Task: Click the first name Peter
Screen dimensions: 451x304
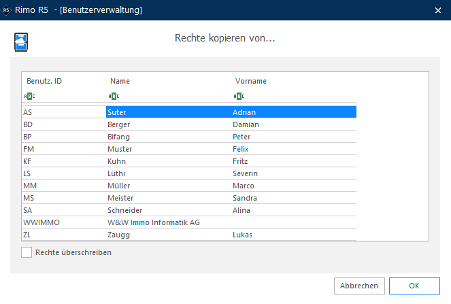Action: [241, 137]
